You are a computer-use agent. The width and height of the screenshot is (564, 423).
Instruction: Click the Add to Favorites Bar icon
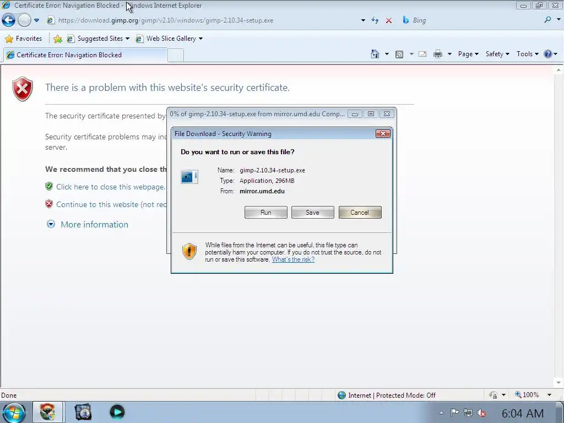point(57,39)
